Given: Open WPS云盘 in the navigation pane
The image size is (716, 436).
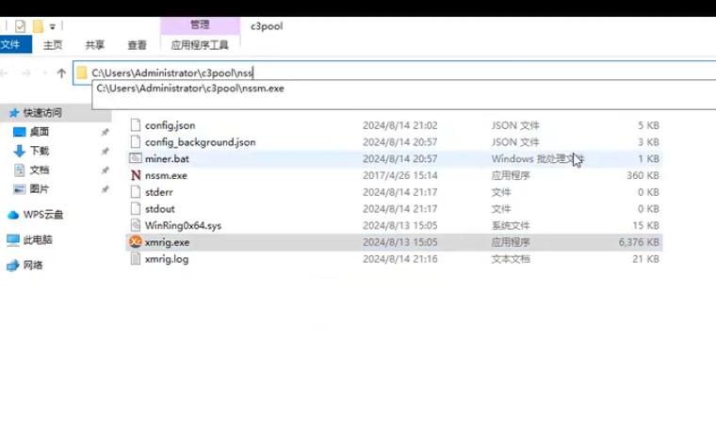Looking at the screenshot, I should 43,215.
